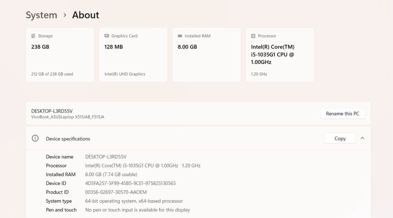
Task: Click the Device specifications header label
Action: point(68,139)
